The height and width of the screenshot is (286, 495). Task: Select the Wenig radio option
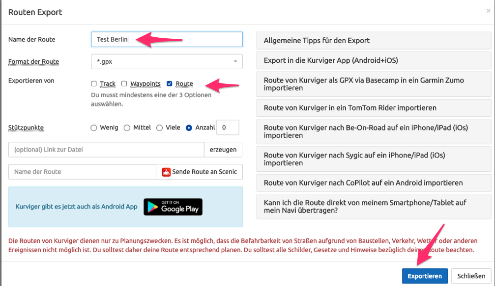point(94,128)
